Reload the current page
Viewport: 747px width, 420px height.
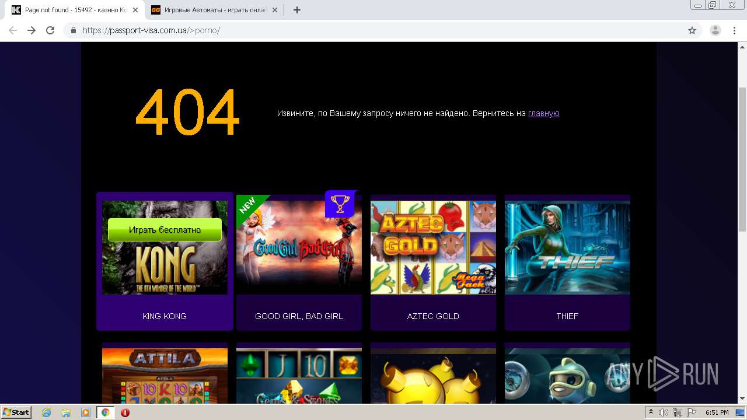pos(50,30)
